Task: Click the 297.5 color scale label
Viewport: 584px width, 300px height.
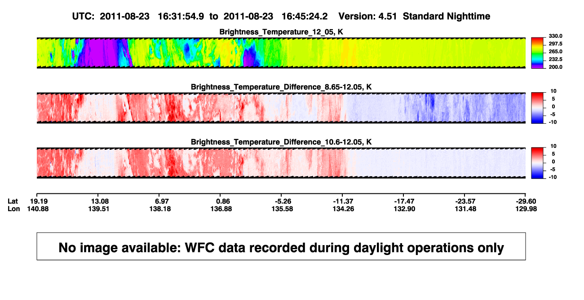Action: (555, 44)
